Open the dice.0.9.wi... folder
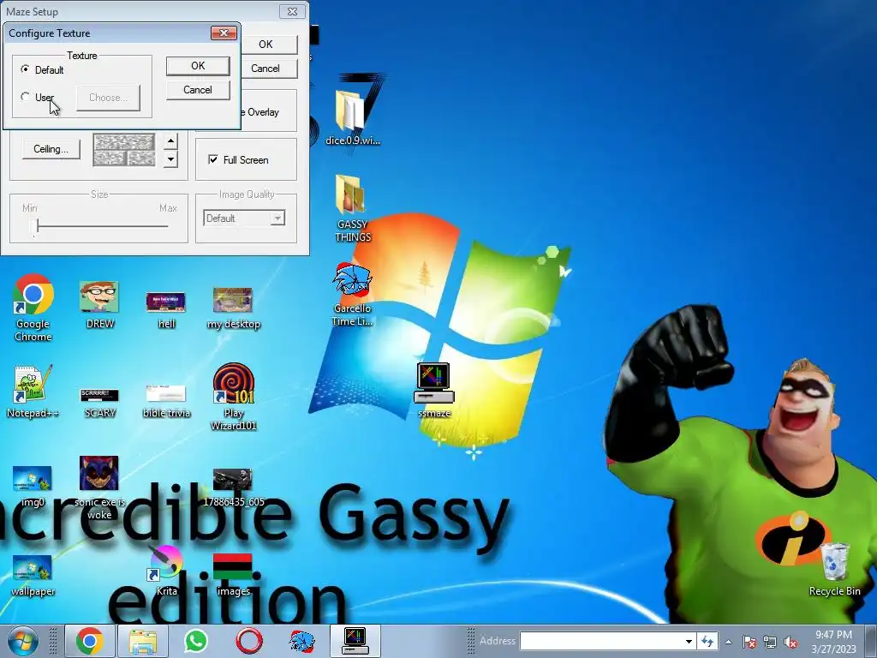 tap(352, 118)
